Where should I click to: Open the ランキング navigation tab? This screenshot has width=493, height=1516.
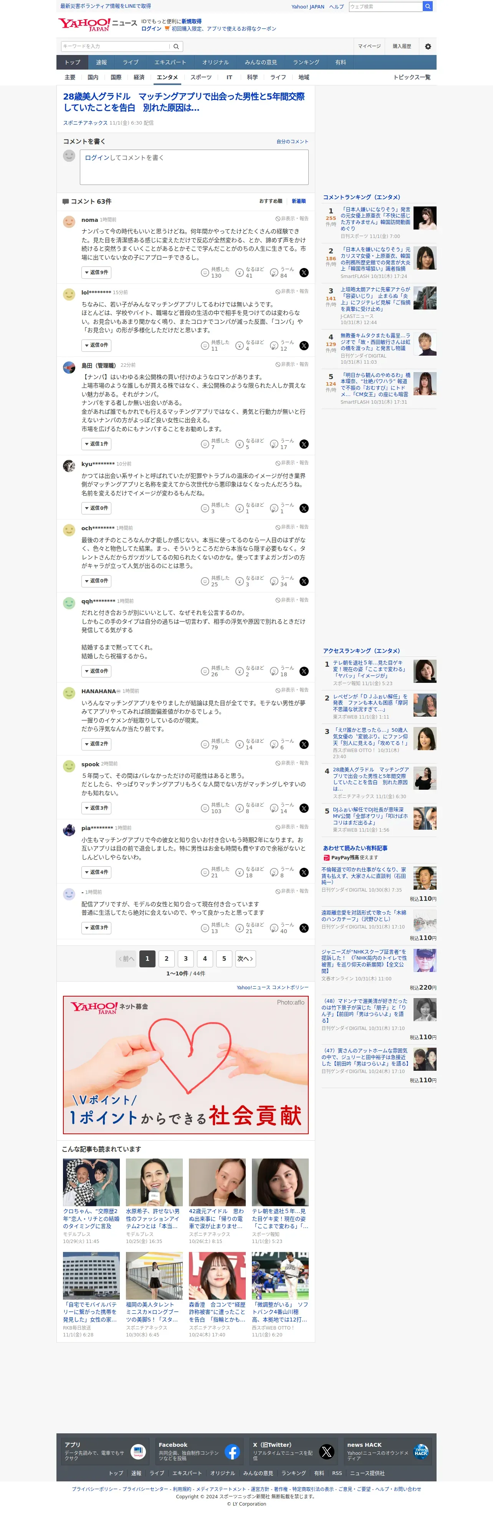[x=306, y=62]
